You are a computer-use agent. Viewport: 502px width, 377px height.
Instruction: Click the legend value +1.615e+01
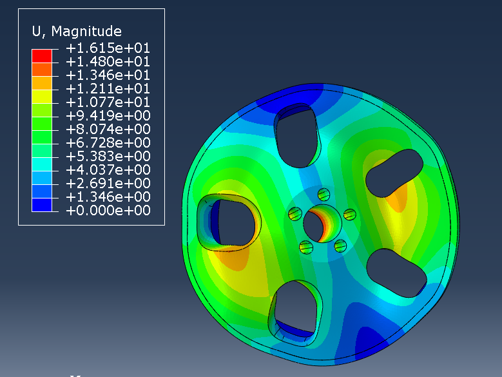pos(108,48)
